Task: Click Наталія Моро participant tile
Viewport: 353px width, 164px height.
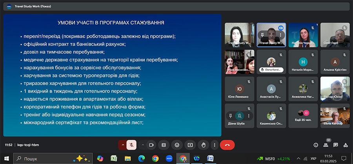Action: [x=303, y=62]
